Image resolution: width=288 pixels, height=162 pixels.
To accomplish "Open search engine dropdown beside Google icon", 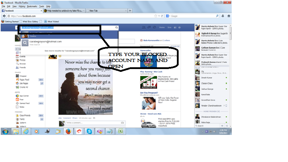I will pos(170,16).
